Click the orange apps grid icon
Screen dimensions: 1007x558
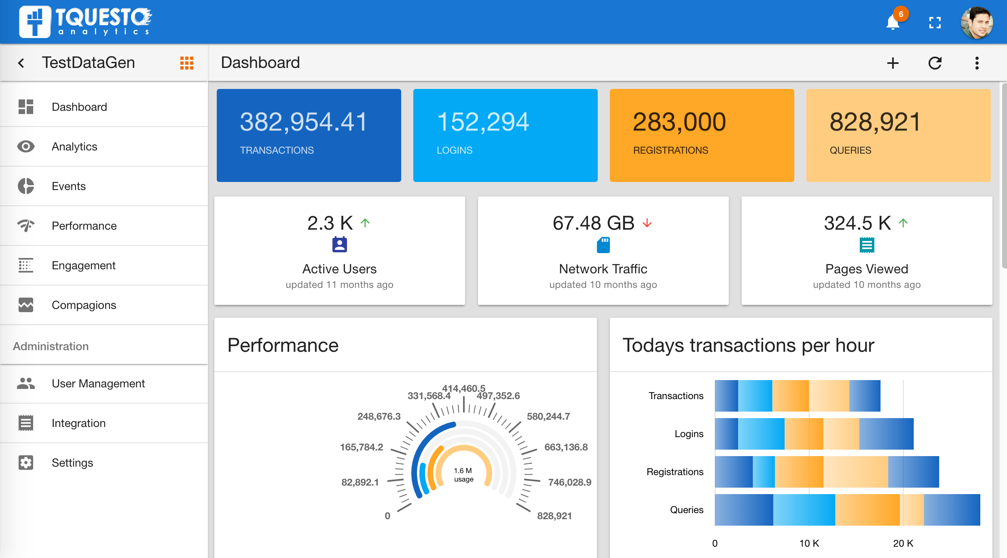187,63
